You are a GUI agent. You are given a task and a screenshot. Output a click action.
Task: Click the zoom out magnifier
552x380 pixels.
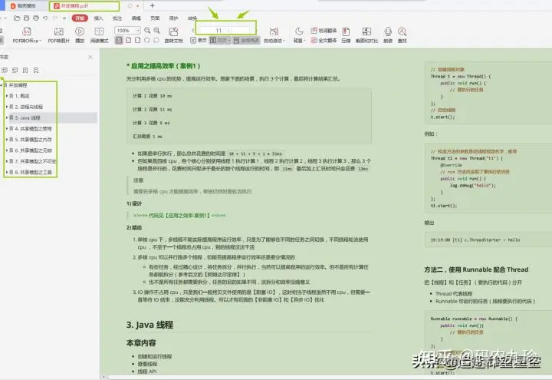click(147, 31)
